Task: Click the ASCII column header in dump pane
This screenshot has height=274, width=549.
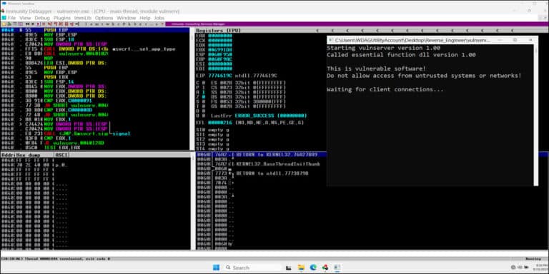Action: 61,155
